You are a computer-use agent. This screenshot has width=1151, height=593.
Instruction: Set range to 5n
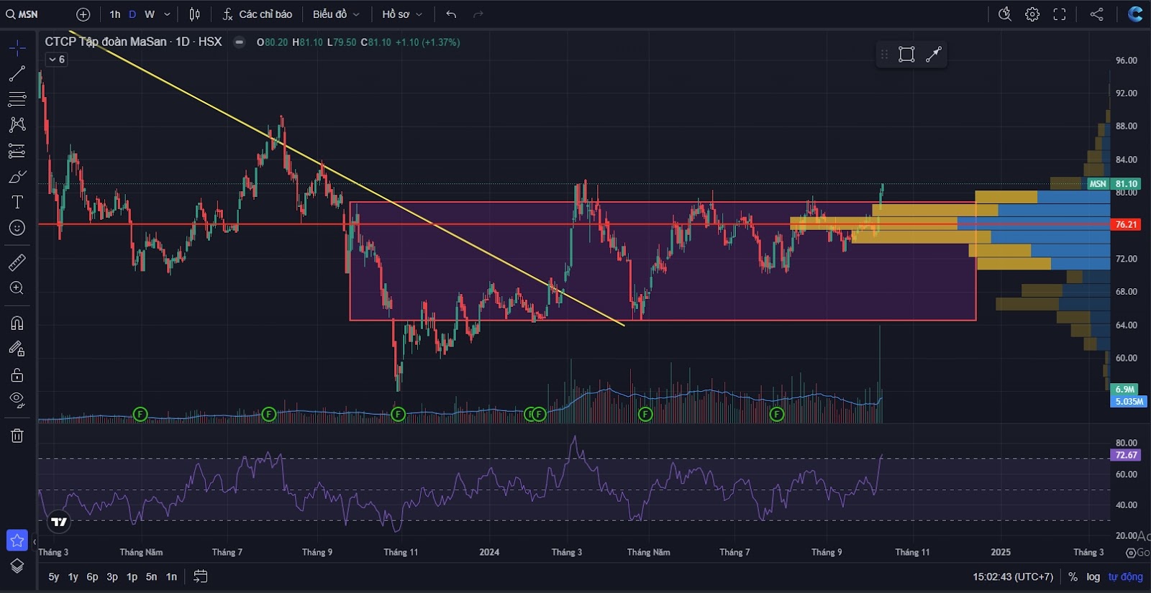[x=151, y=576]
